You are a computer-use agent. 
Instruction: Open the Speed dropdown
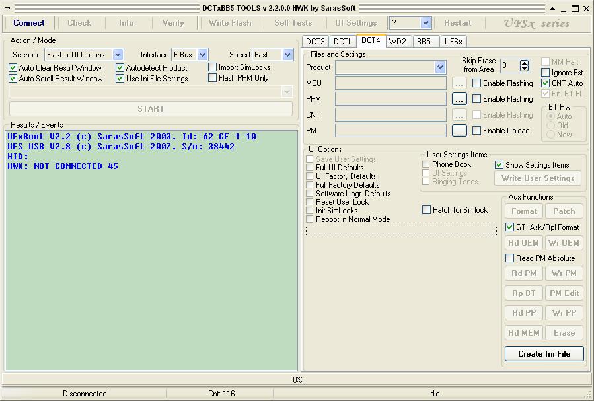click(x=287, y=55)
